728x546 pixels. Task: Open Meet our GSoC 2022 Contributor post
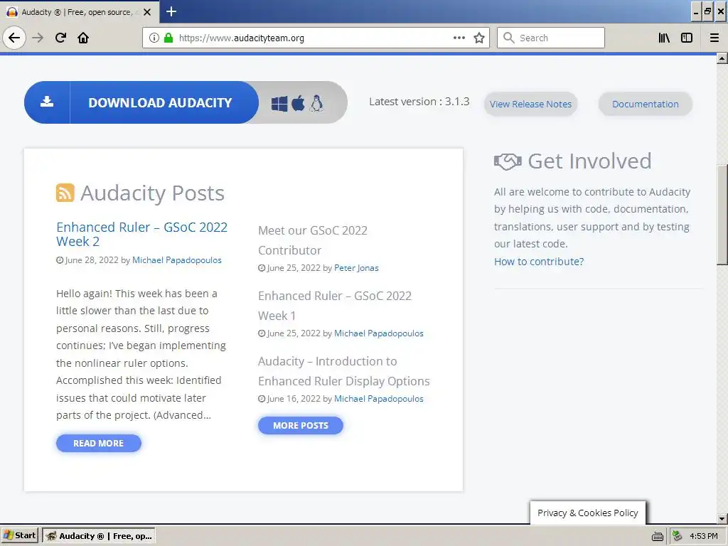click(313, 240)
